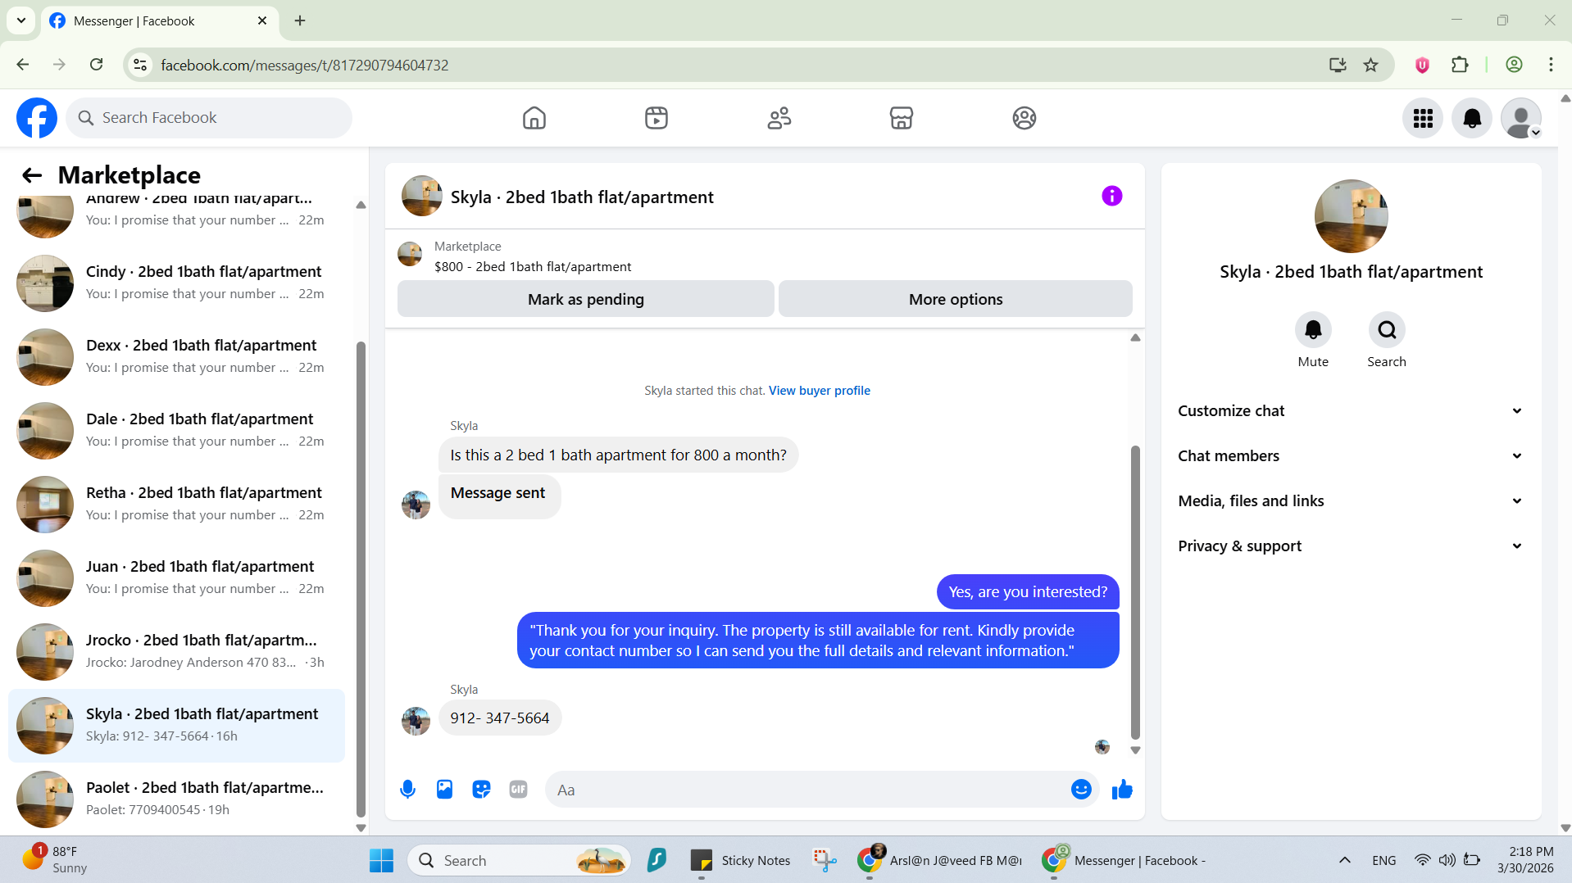This screenshot has width=1572, height=883.
Task: Choose a sticker to send
Action: 481,790
